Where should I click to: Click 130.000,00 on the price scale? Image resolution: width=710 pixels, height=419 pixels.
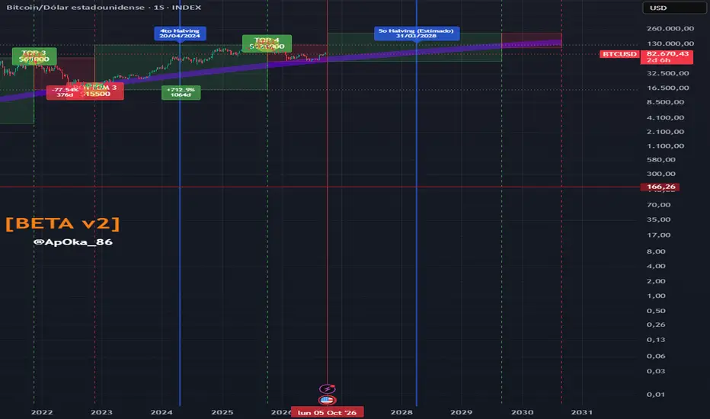(670, 43)
